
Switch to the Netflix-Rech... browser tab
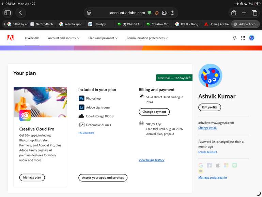[43, 24]
